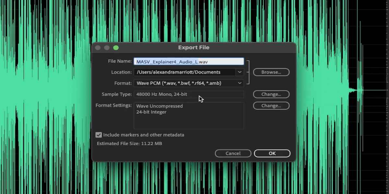Toggle Include markers and other metadata
The height and width of the screenshot is (194, 389).
[99, 135]
